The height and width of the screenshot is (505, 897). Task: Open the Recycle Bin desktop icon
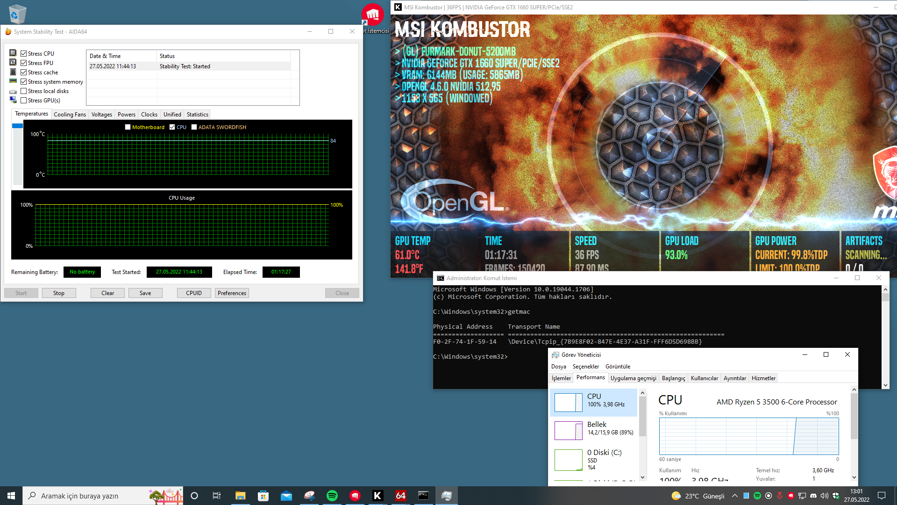17,14
